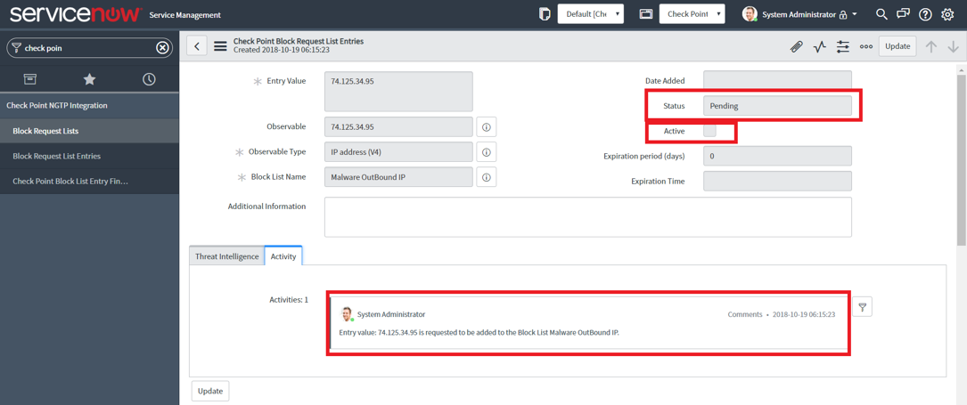Open more options ellipsis icon
This screenshot has height=405, width=967.
(866, 46)
